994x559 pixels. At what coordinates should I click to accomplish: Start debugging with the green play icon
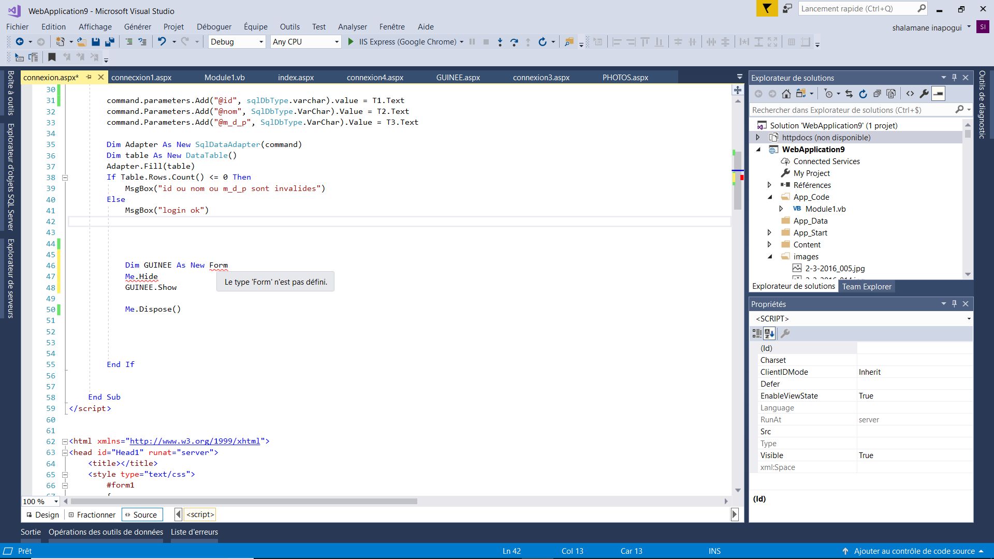click(350, 42)
